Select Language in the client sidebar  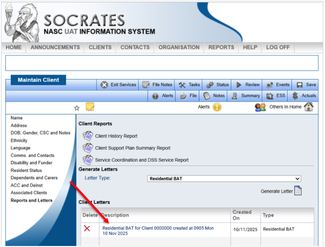click(21, 148)
